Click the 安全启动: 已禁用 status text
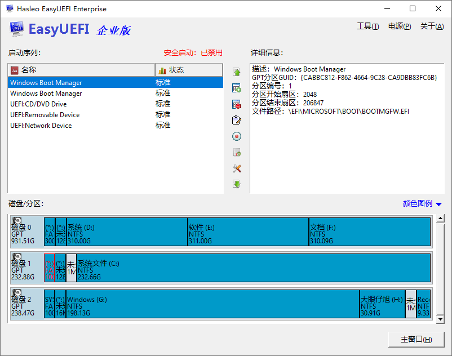Viewport: 452px width, 356px height. (193, 53)
